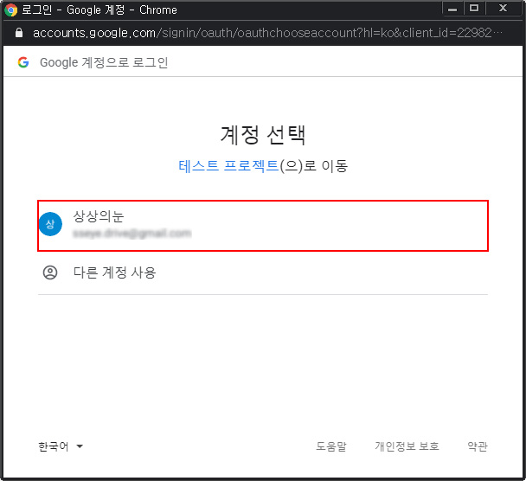Choose 다른 계정 사용 option
The height and width of the screenshot is (481, 526).
pos(263,273)
